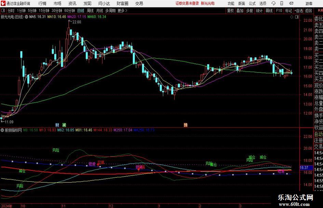Switch to 月线 monthly period
Screen dimensions: 323x208
coord(100,11)
